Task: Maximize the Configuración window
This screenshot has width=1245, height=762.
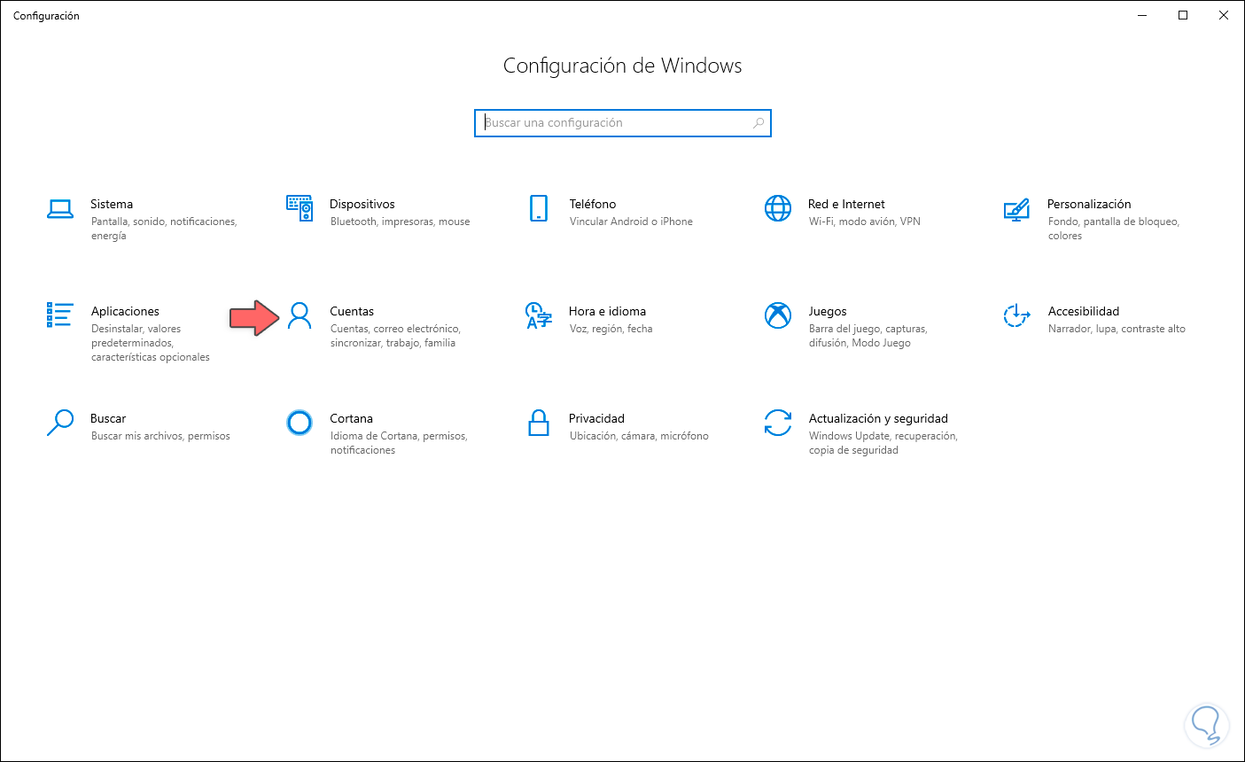Action: point(1183,15)
